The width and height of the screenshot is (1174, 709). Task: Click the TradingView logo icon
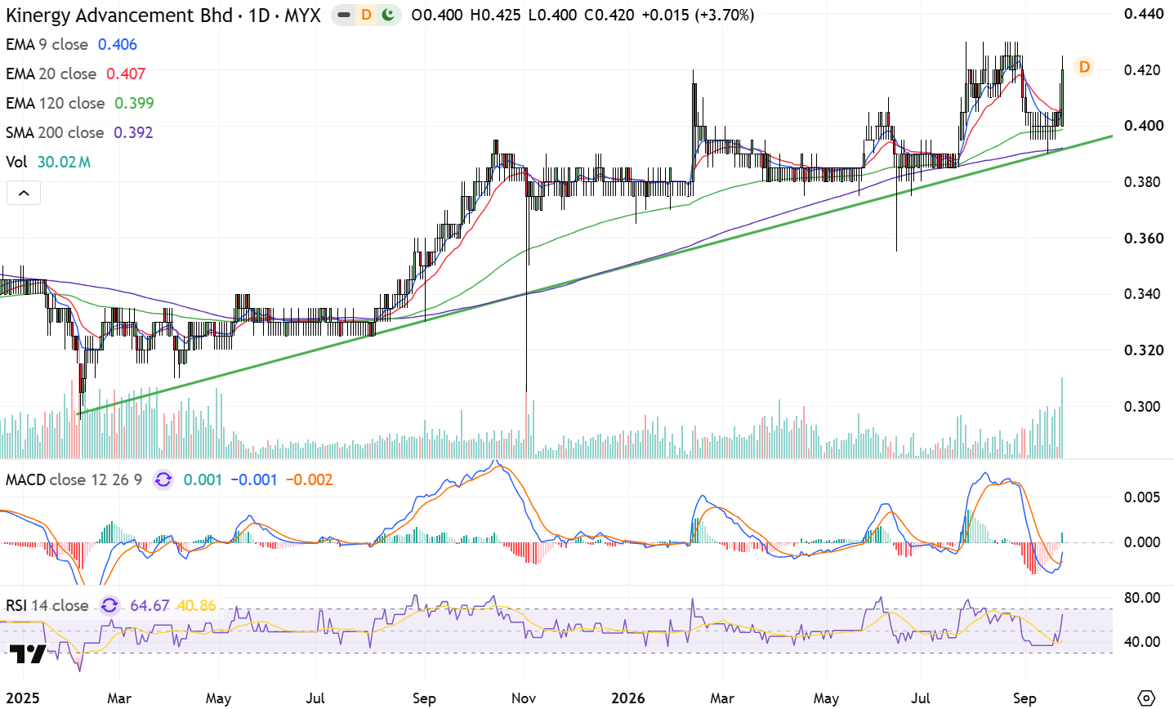click(28, 653)
